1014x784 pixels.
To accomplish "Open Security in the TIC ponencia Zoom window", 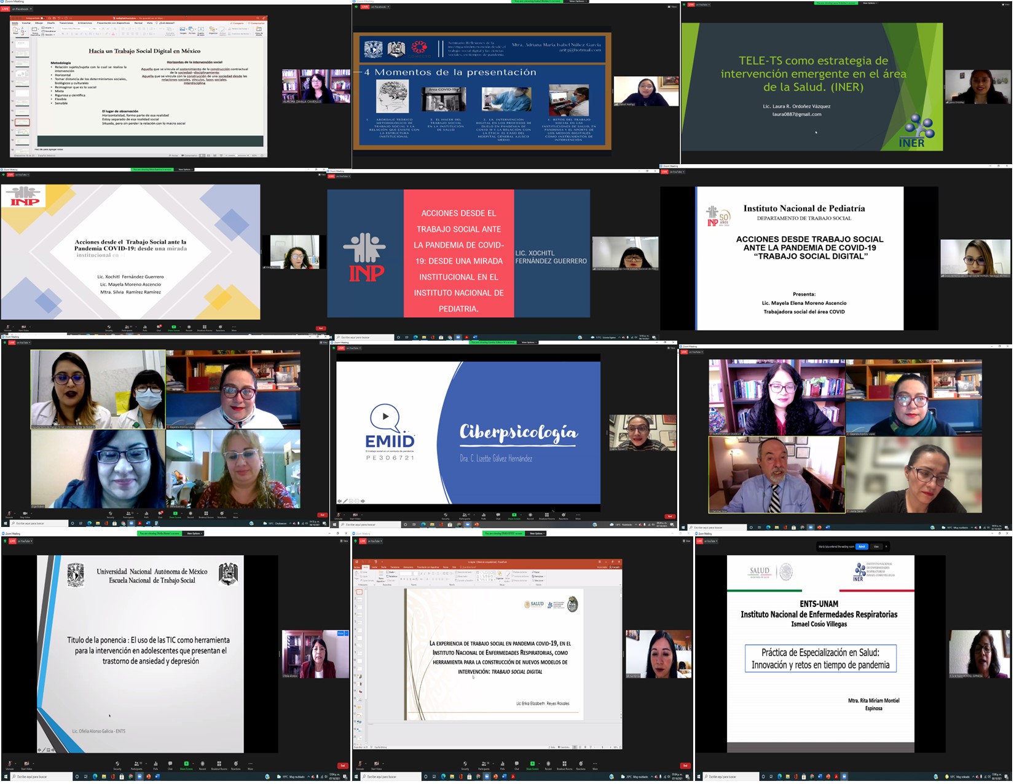I will pyautogui.click(x=117, y=766).
